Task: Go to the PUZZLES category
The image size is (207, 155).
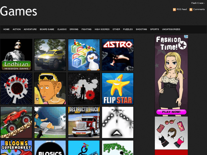Action: pyautogui.click(x=128, y=29)
